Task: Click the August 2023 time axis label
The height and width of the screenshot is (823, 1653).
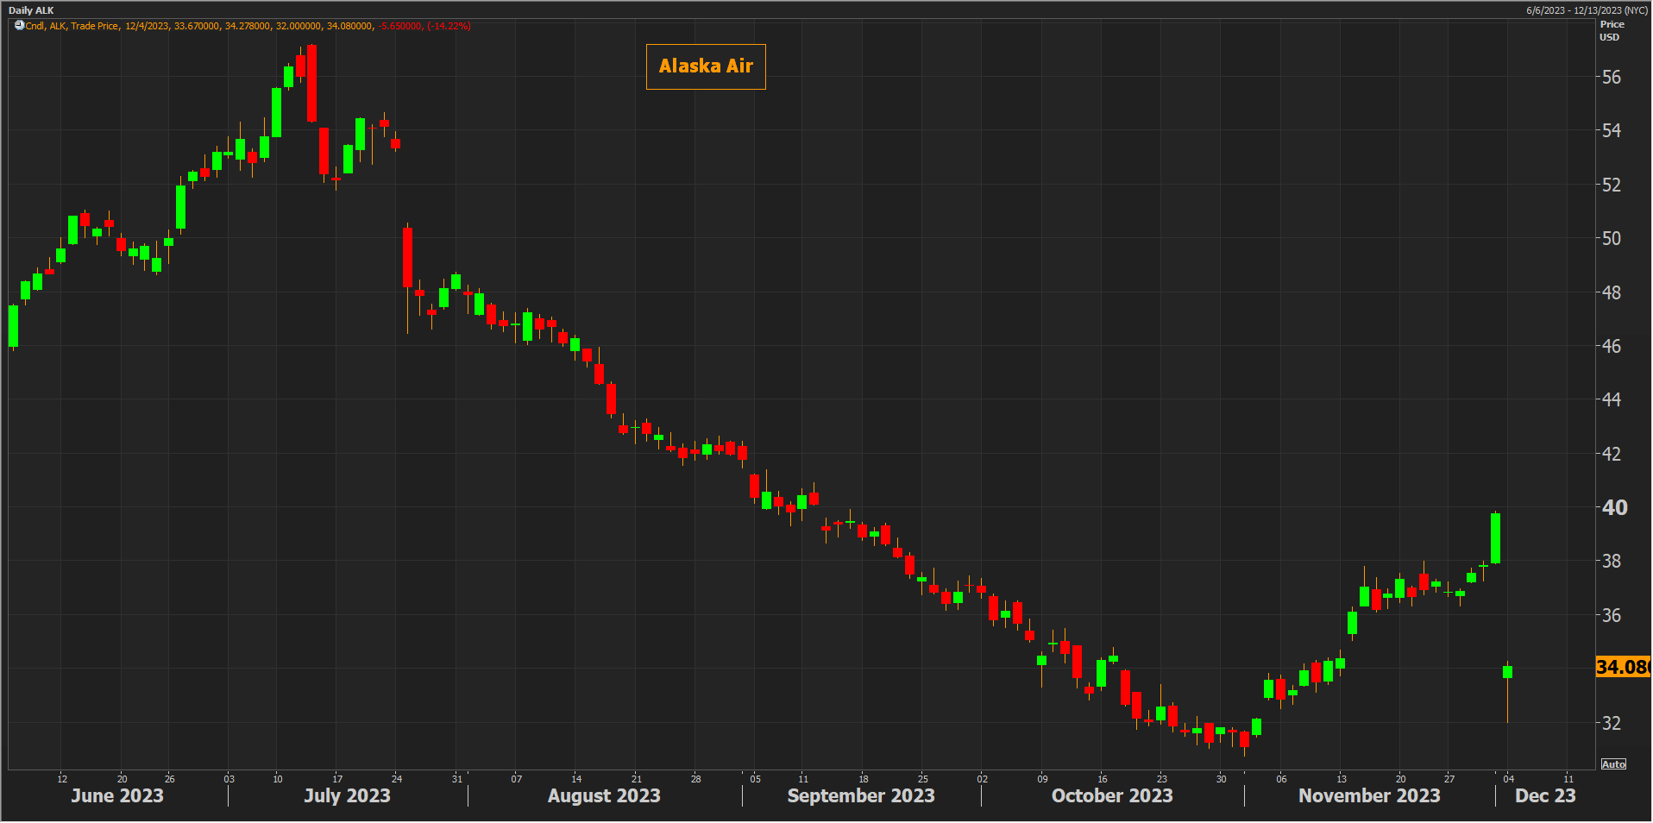Action: point(604,795)
